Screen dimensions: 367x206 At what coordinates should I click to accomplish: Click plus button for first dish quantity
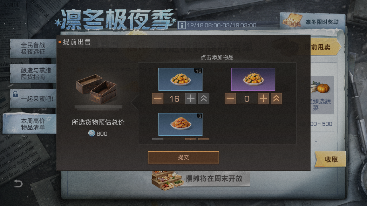pyautogui.click(x=191, y=99)
